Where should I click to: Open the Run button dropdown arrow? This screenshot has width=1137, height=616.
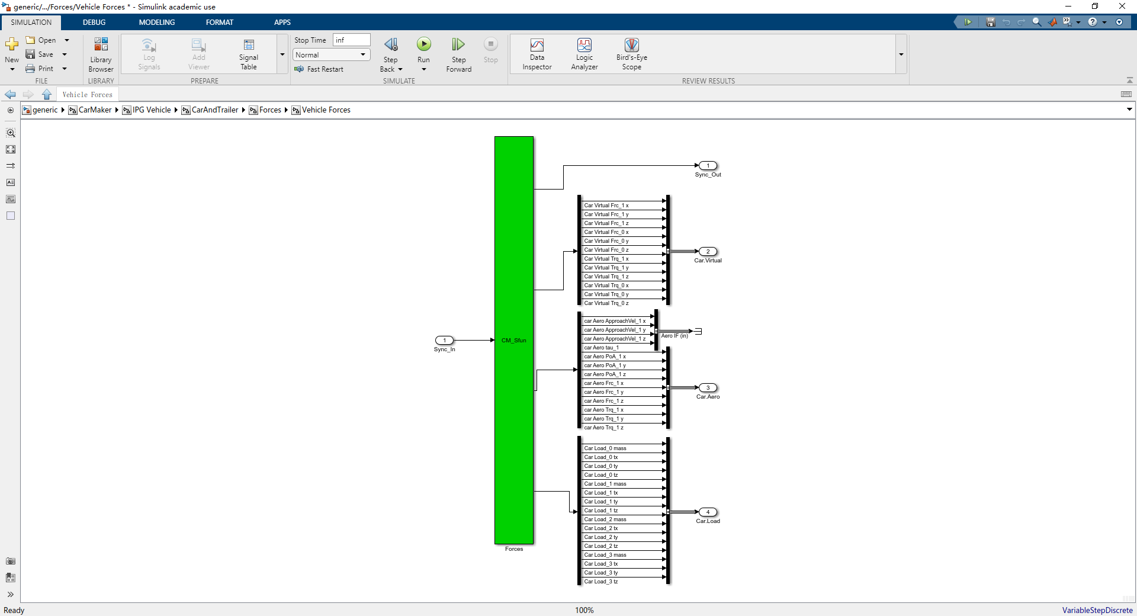click(x=423, y=69)
